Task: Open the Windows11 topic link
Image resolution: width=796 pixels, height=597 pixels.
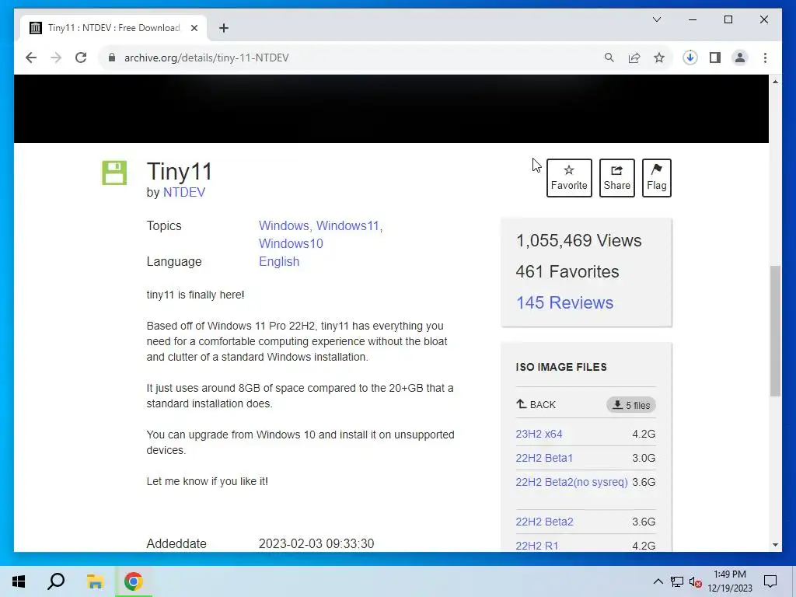Action: 347,226
